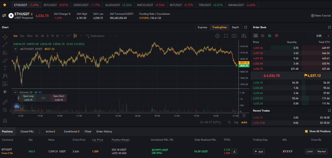332x158 pixels.
Task: Switch to the Express chart tab
Action: click(203, 27)
